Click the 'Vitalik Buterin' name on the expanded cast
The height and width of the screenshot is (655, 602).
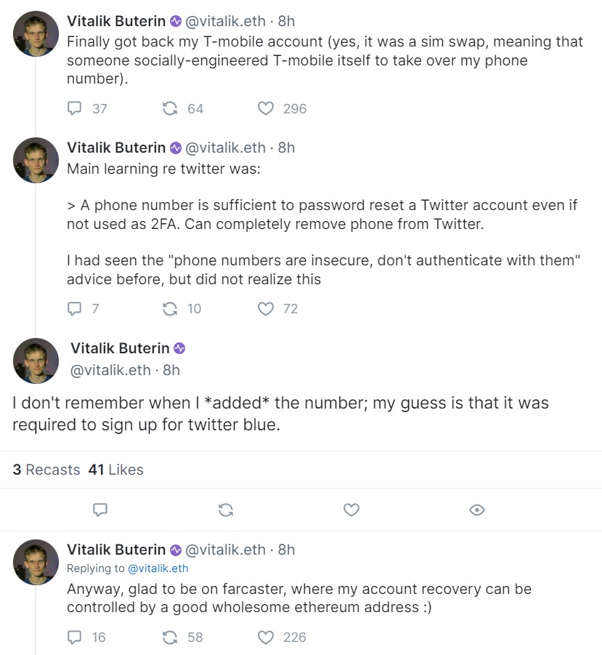coord(115,348)
